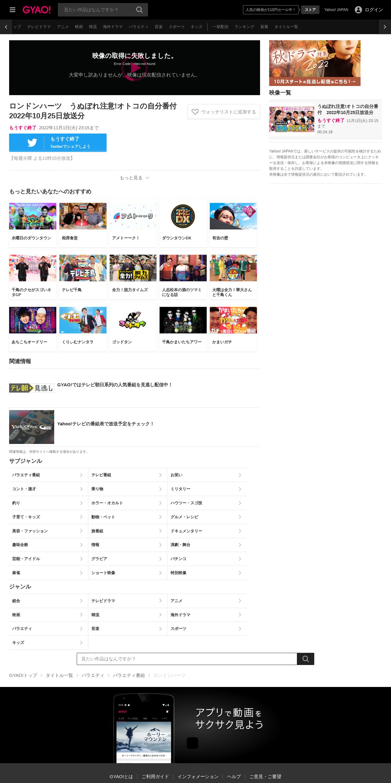This screenshot has width=391, height=783.
Task: Open the ヘルプ footer link
Action: pos(234,777)
